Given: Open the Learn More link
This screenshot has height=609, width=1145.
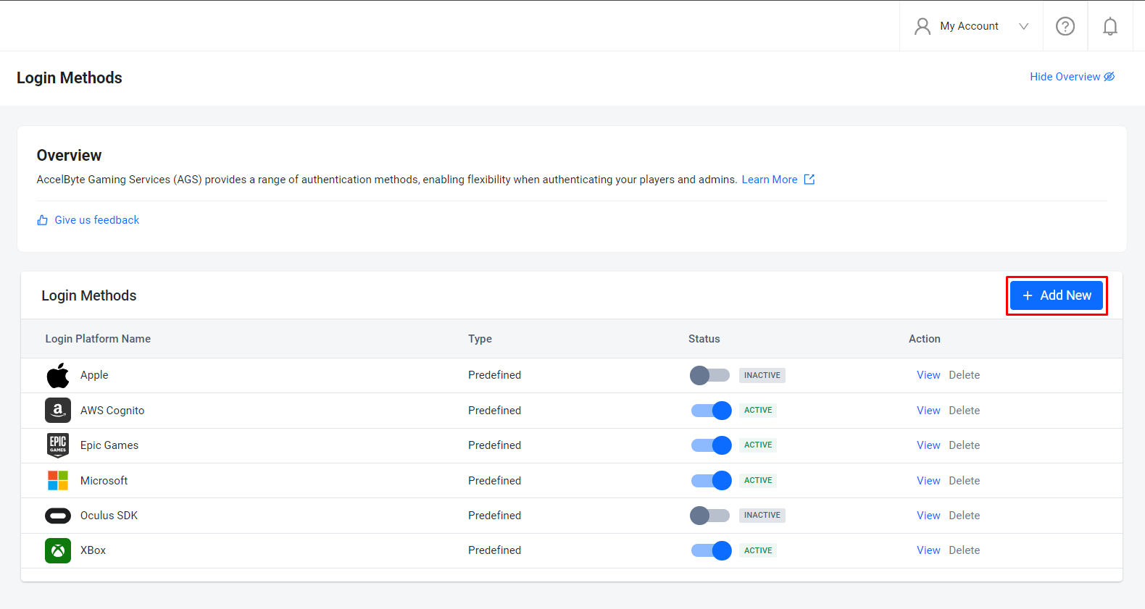Looking at the screenshot, I should 770,180.
